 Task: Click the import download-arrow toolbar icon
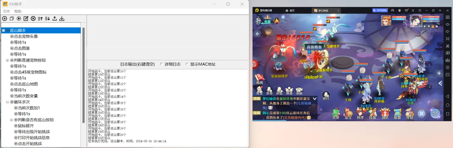click(62, 19)
